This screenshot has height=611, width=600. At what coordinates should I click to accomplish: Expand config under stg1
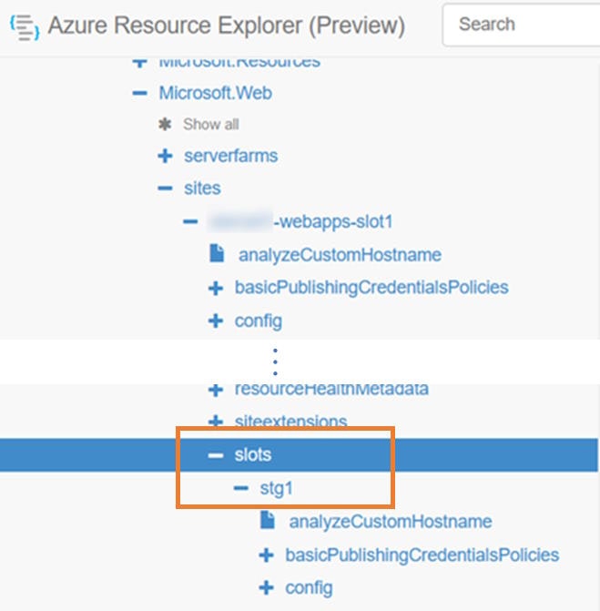point(266,588)
